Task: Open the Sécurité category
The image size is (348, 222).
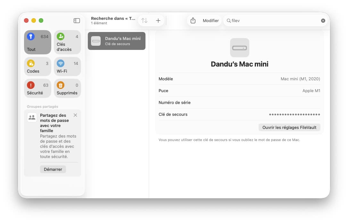Action: tap(37, 88)
